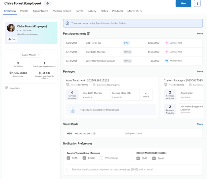Click the empty box icon for no products
This screenshot has width=207, height=179.
point(73,110)
